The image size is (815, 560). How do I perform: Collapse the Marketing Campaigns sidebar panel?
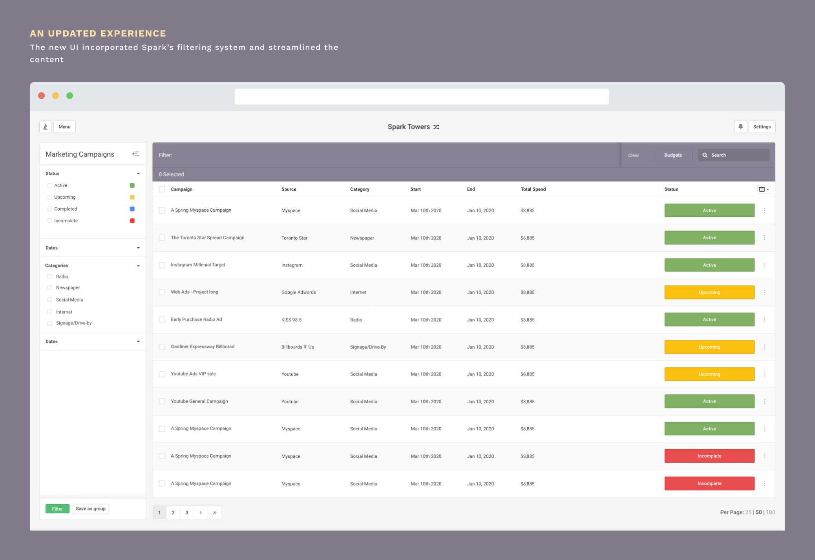135,154
